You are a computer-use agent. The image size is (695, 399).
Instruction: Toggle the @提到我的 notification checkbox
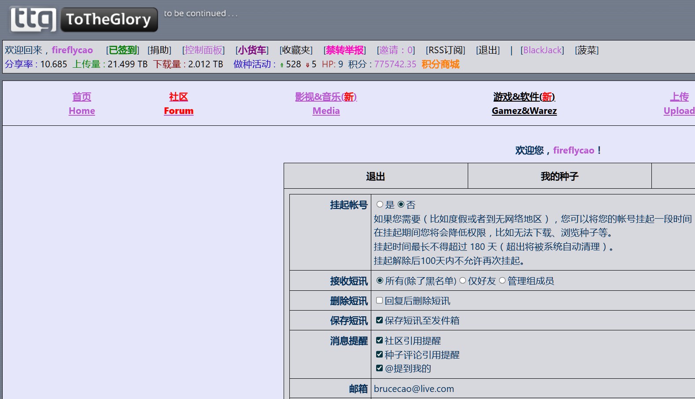click(x=379, y=368)
